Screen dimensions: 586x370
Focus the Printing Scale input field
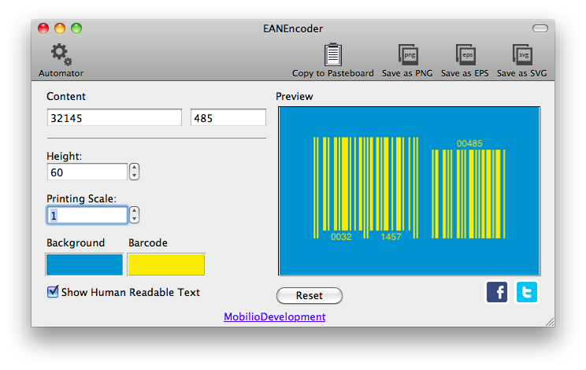[87, 215]
